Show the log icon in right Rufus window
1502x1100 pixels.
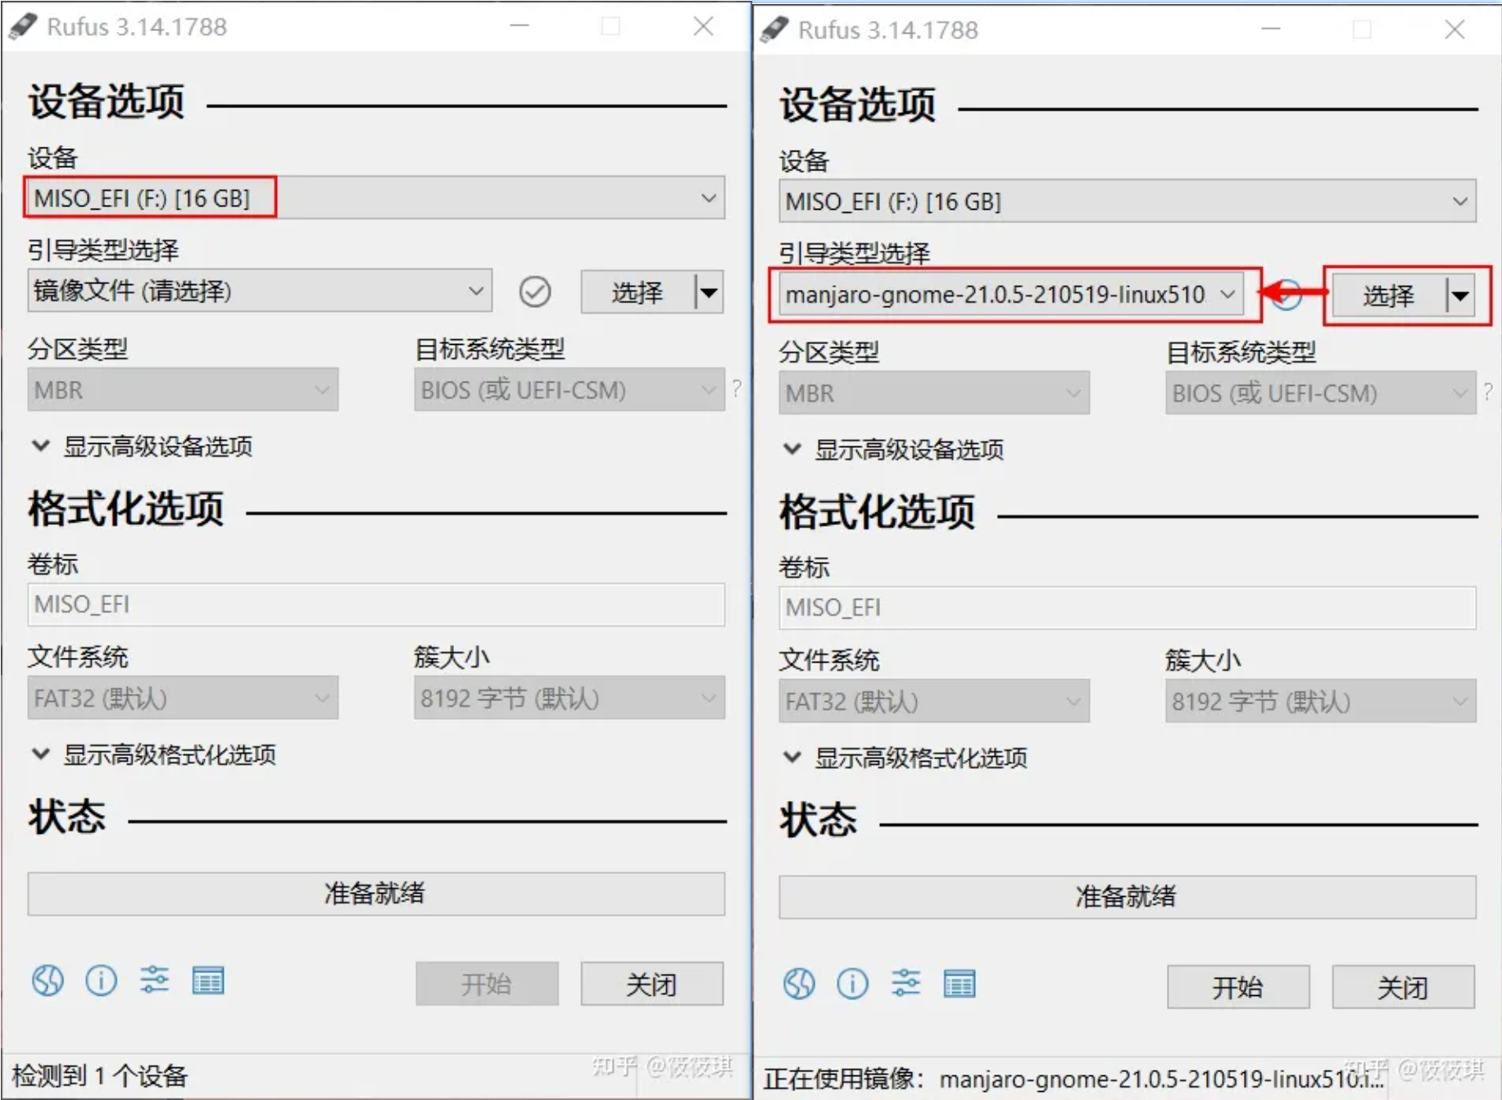point(960,983)
